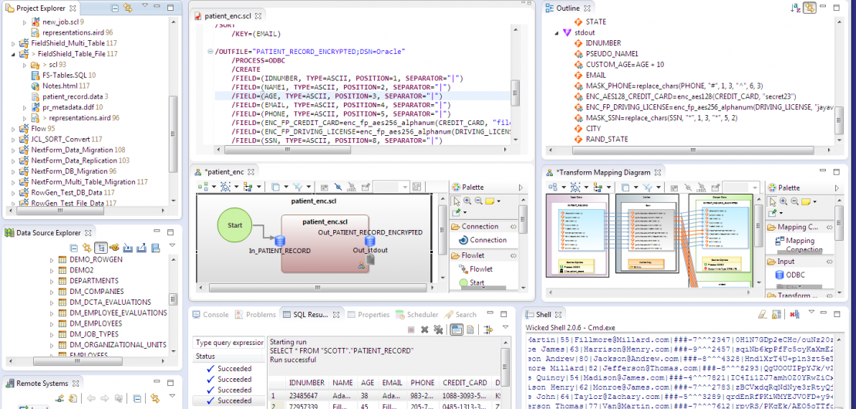The width and height of the screenshot is (856, 409).
Task: Click the clear eraser icon in Shell view
Action: [x=764, y=315]
